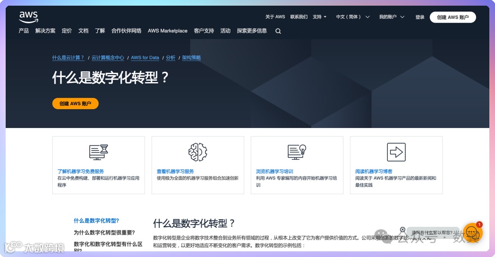Open the orange chat assistant icon
The height and width of the screenshot is (257, 495).
(473, 233)
